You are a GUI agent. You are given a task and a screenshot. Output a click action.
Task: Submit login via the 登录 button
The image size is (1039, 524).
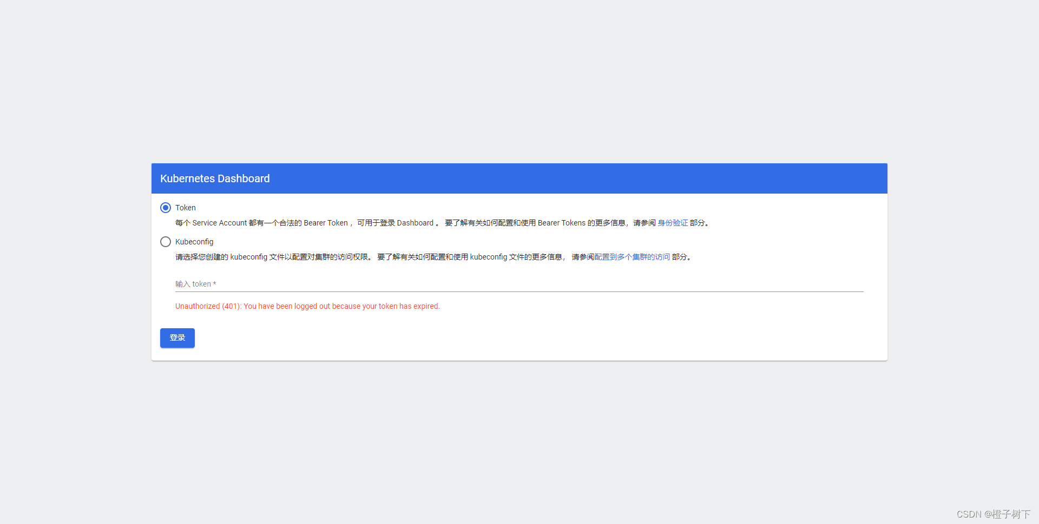177,337
